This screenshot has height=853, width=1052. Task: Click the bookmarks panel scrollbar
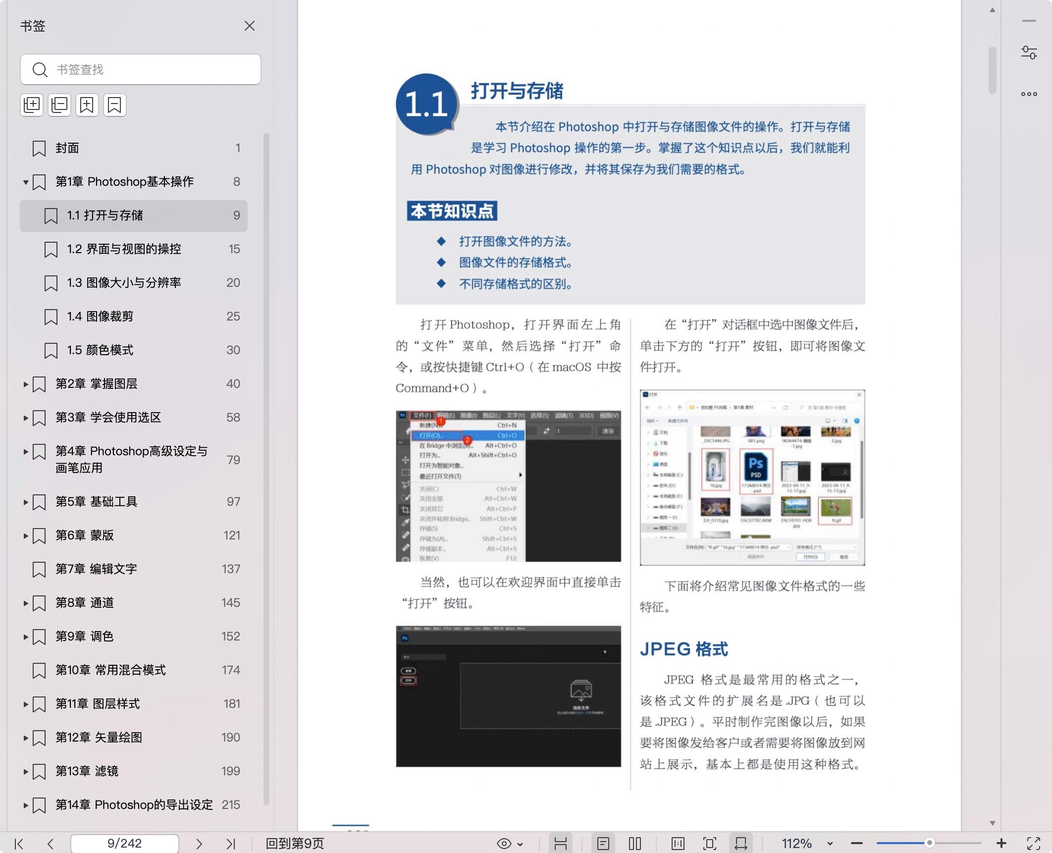click(x=266, y=468)
